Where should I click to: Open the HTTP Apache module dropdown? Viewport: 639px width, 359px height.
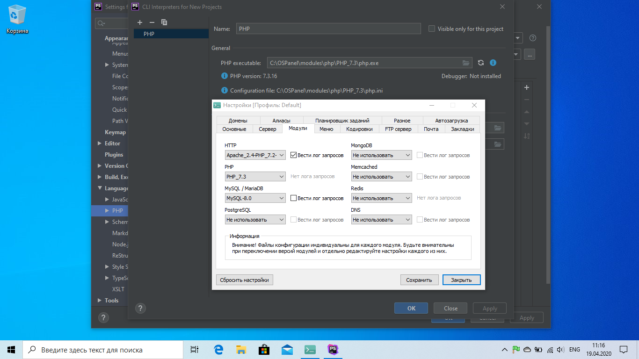pos(255,155)
